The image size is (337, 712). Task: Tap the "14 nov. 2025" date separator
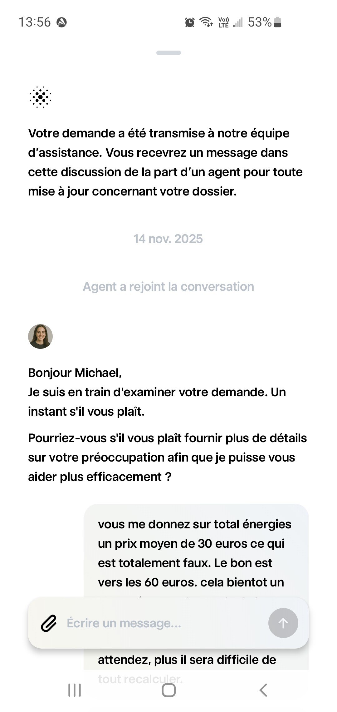coord(168,239)
